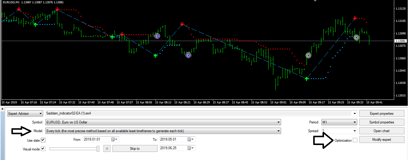
Task: Click the circled trade marker near 08:21
Action: (188, 55)
